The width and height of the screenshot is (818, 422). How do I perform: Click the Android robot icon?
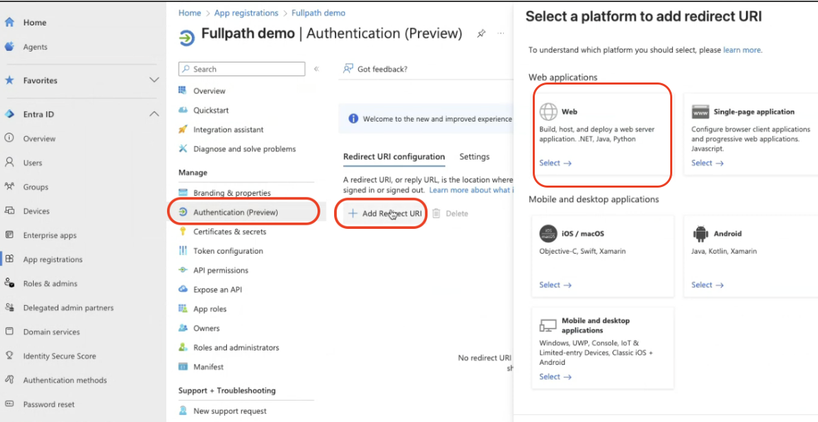click(x=700, y=234)
